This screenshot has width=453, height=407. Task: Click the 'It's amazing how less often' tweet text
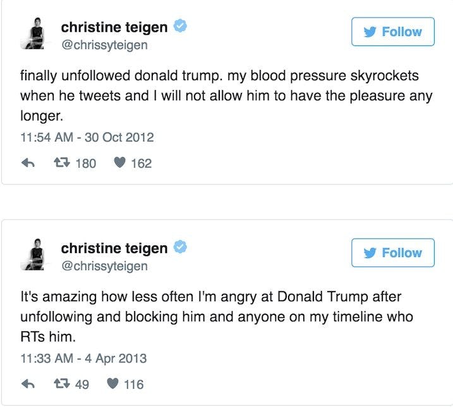219,317
